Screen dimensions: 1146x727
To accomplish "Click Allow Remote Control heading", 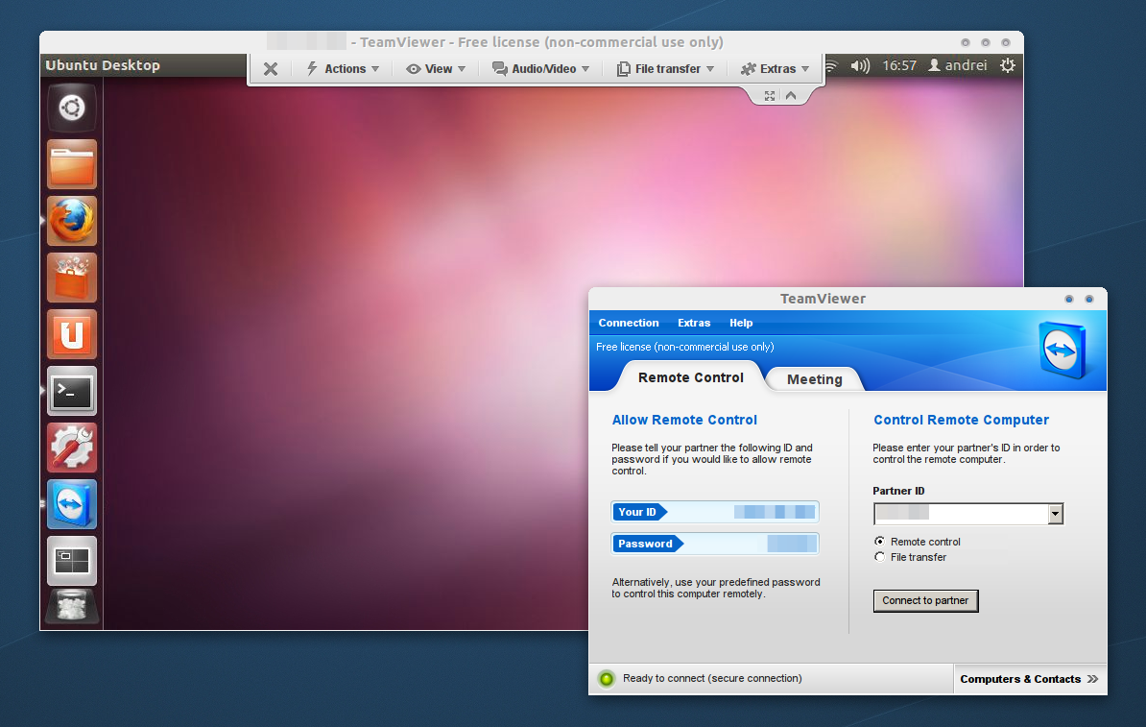I will click(x=684, y=420).
